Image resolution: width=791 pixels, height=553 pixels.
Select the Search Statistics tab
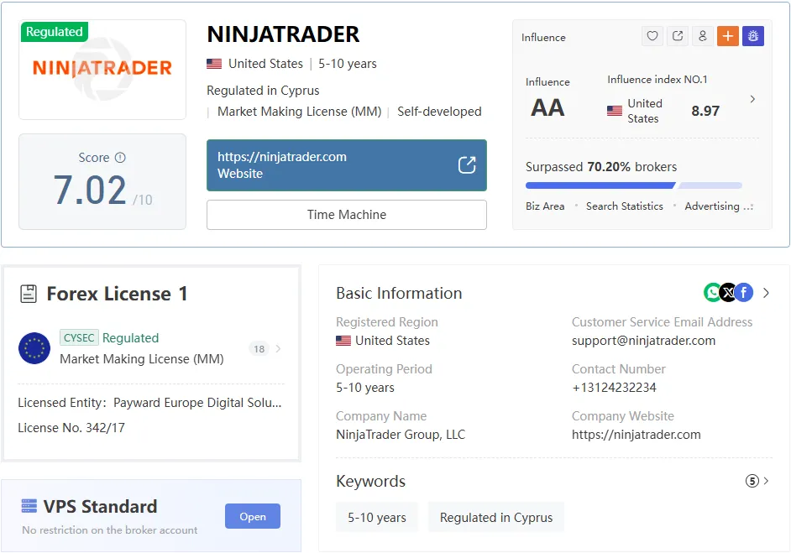tap(625, 206)
